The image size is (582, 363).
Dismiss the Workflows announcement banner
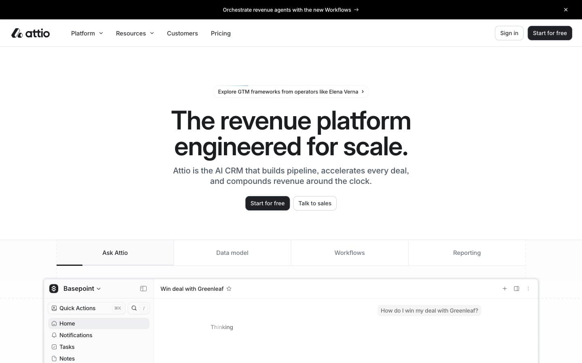coord(566,10)
